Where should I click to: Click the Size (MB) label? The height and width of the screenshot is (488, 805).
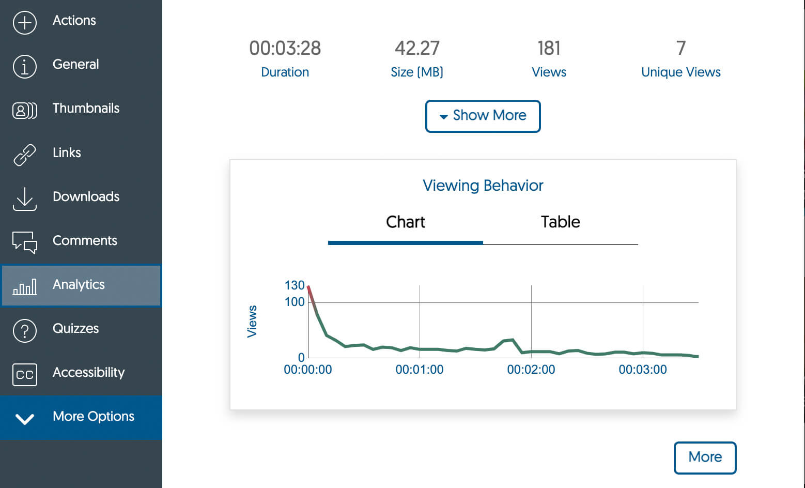coord(417,72)
